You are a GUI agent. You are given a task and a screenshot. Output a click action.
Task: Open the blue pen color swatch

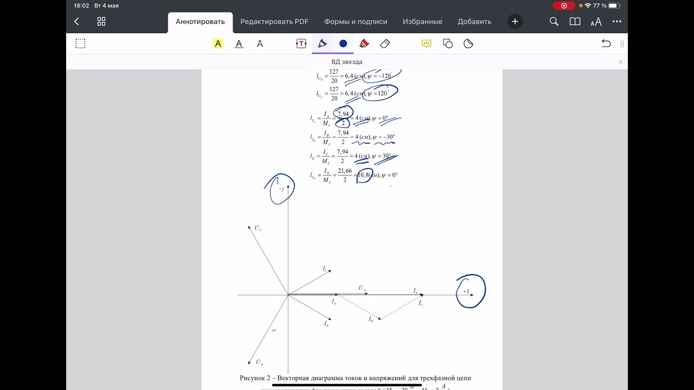[343, 43]
